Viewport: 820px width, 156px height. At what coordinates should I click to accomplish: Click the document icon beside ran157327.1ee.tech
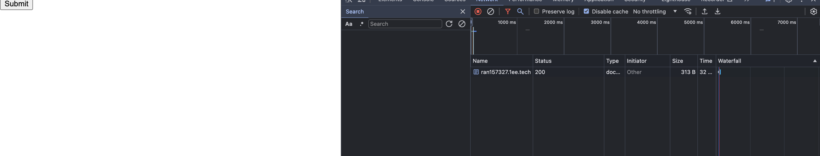pyautogui.click(x=476, y=72)
